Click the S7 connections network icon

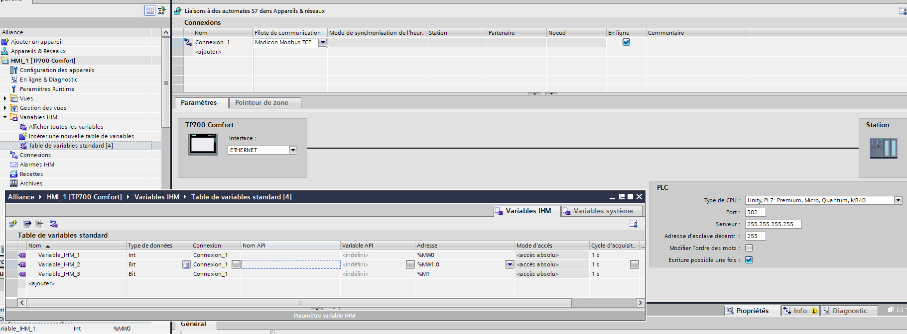tap(177, 10)
